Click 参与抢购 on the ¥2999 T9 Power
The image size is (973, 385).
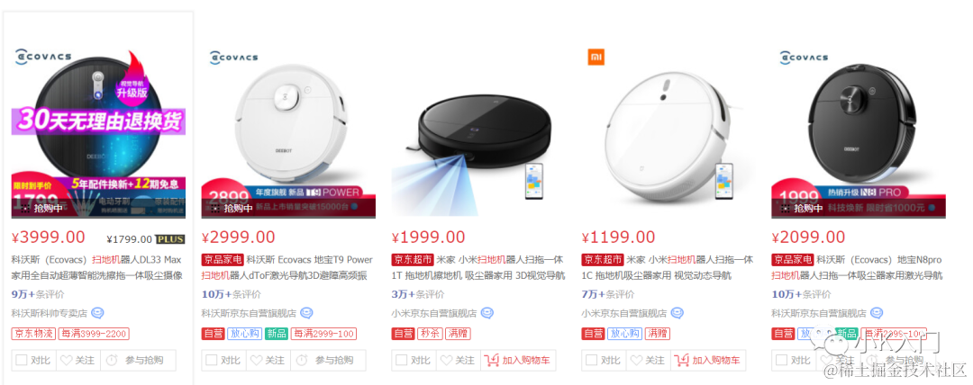[x=328, y=360]
